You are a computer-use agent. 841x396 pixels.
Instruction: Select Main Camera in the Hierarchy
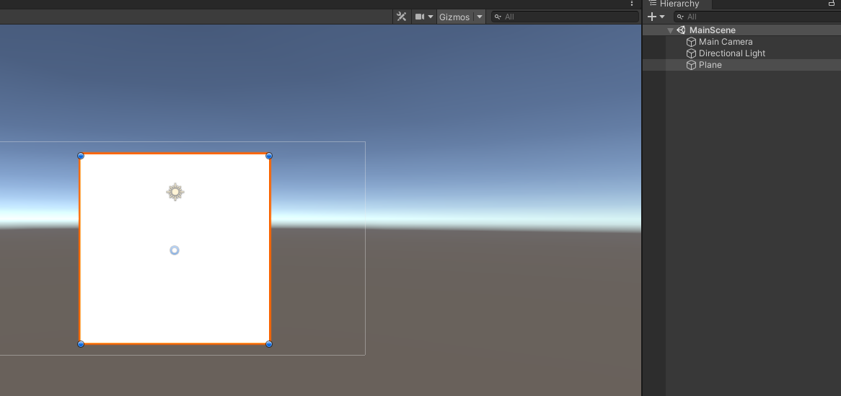[x=725, y=42]
